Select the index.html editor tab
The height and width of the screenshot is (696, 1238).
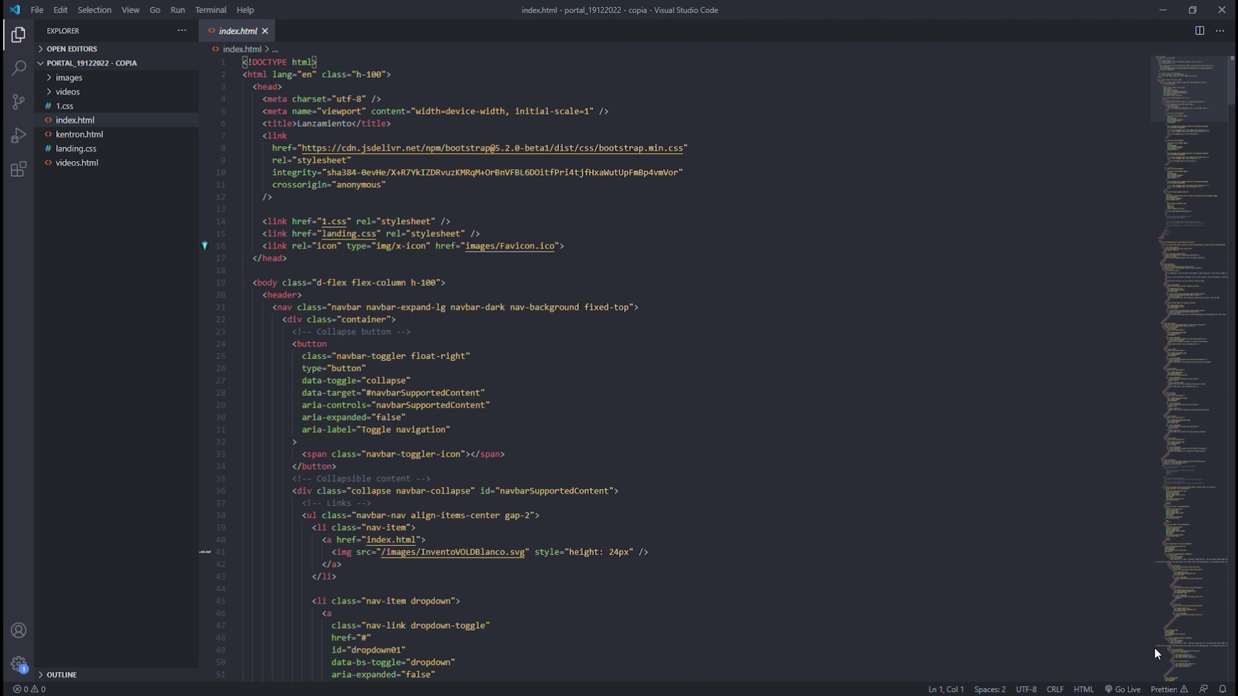(237, 31)
